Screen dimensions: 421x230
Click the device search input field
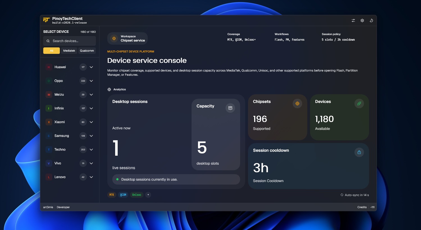(69, 41)
